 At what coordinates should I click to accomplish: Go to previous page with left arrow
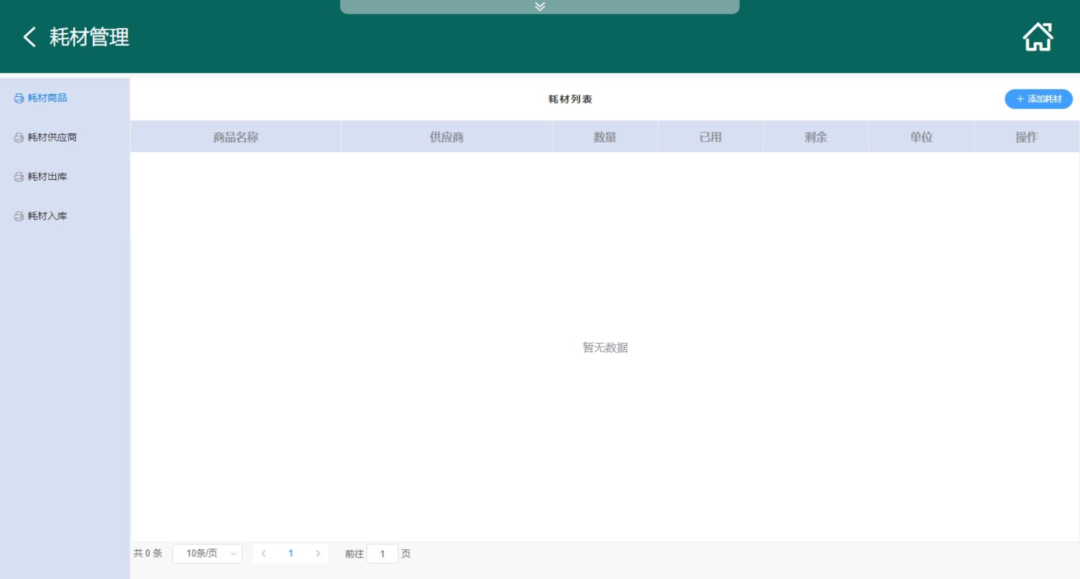263,553
